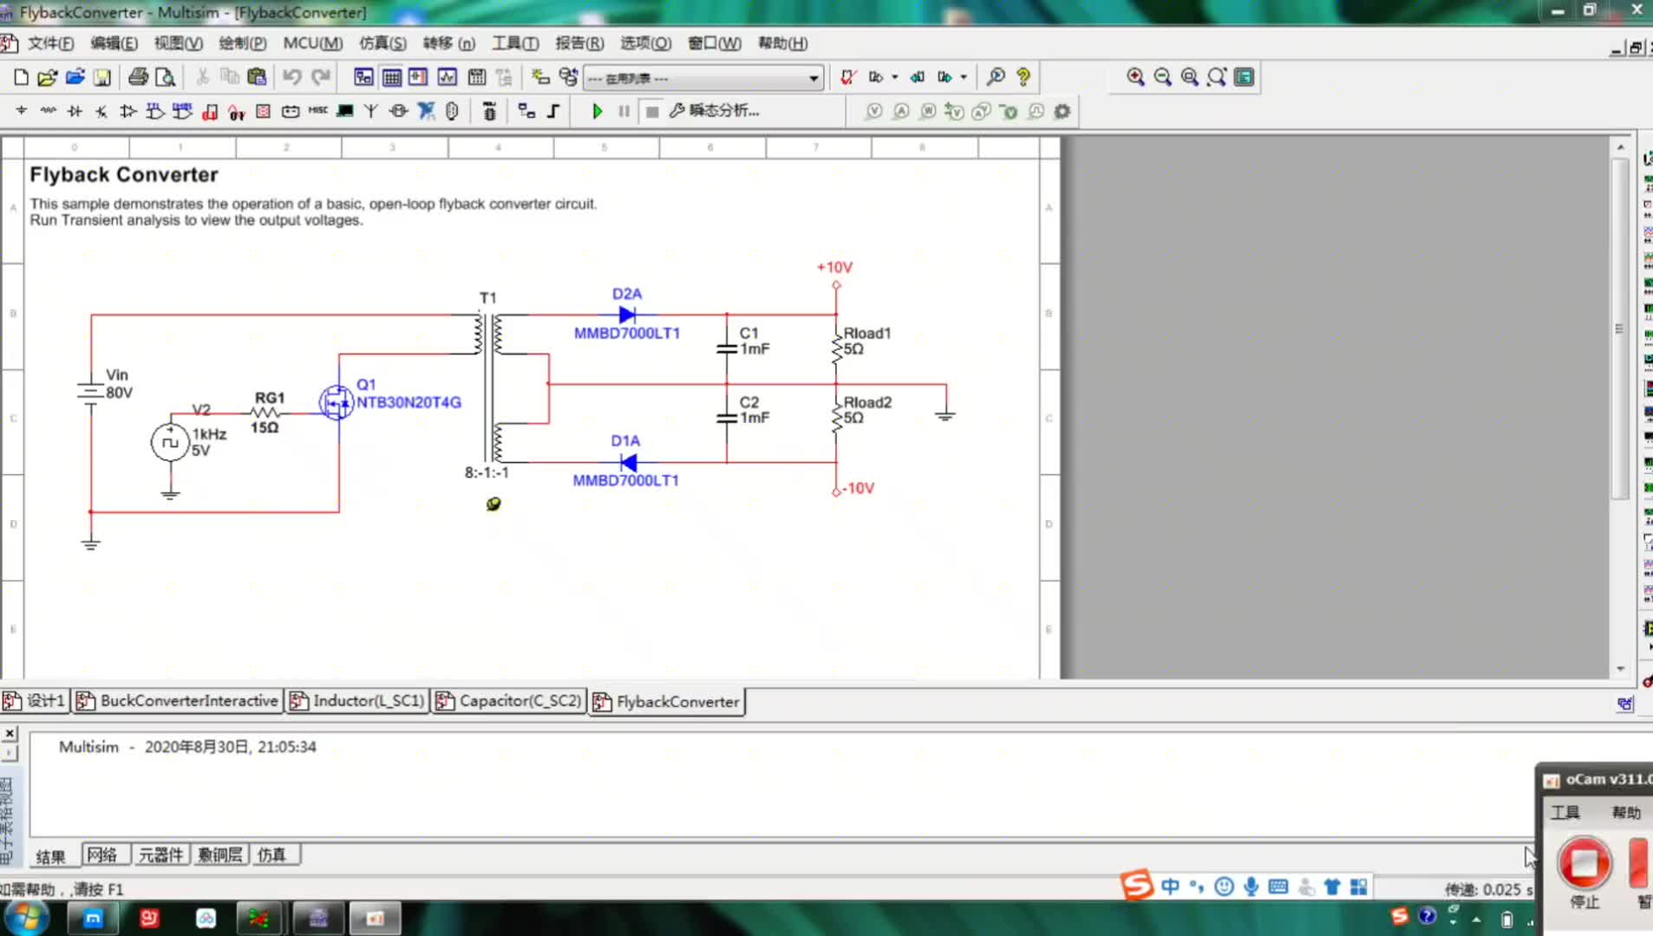This screenshot has width=1653, height=936.
Task: Place an indicator component
Action: 264,111
